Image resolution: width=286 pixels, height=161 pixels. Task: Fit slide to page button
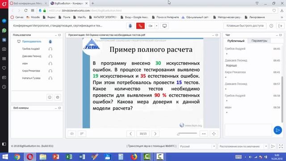(214, 134)
